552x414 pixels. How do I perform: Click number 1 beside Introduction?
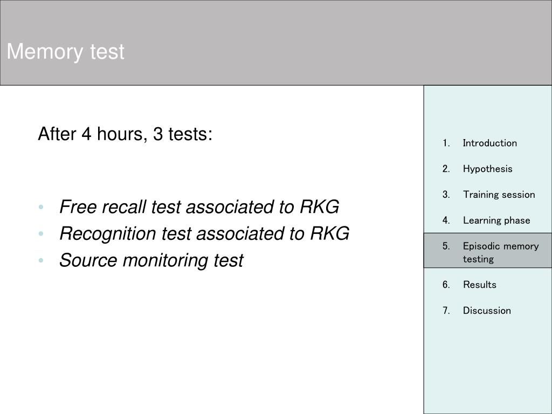(x=446, y=143)
